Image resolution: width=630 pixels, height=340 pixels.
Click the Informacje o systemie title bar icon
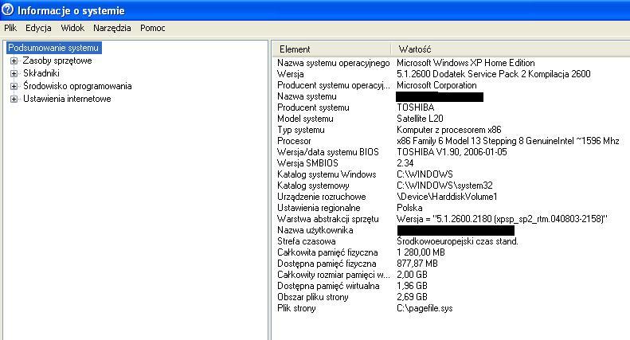(8, 11)
